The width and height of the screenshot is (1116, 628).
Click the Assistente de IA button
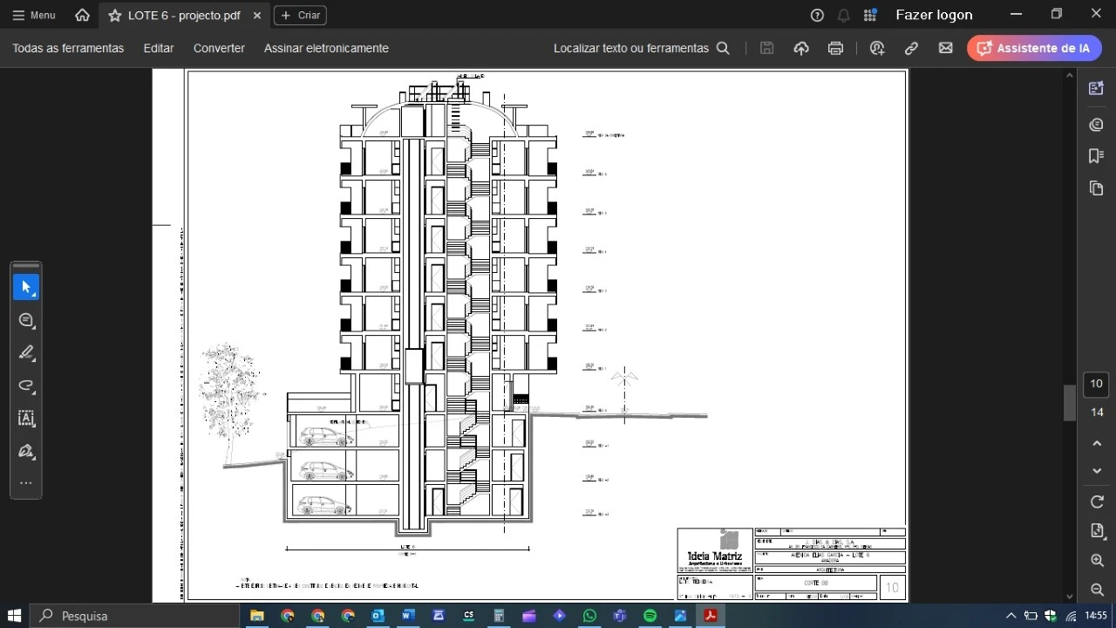tap(1033, 48)
